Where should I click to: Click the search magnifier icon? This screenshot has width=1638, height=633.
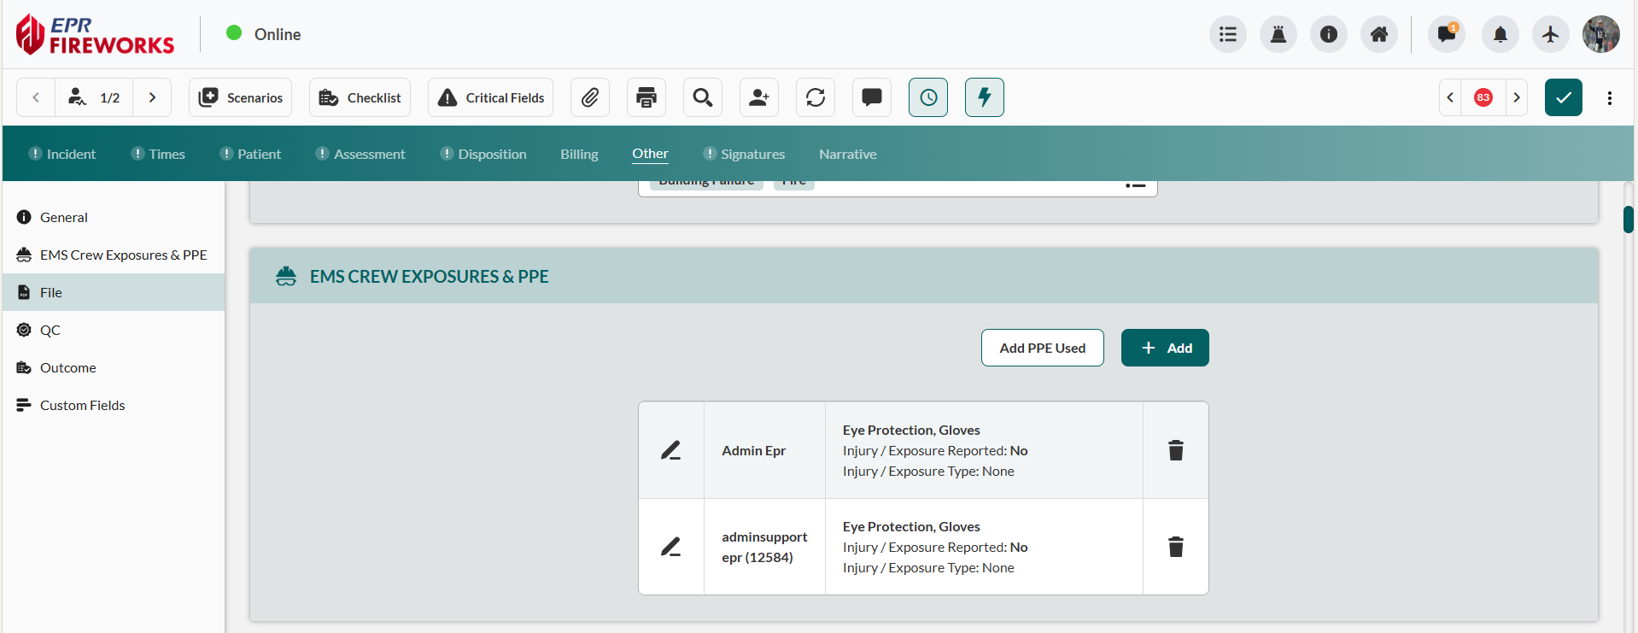703,97
